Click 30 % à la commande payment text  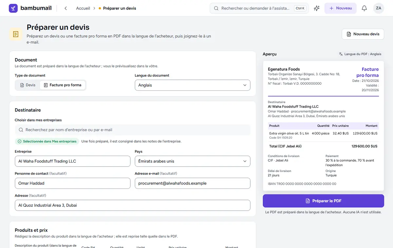[350, 163]
